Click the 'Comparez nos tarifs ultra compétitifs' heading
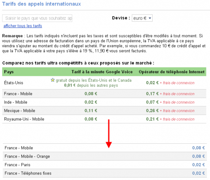Viewport: 210px width, 180px height. [x=78, y=63]
